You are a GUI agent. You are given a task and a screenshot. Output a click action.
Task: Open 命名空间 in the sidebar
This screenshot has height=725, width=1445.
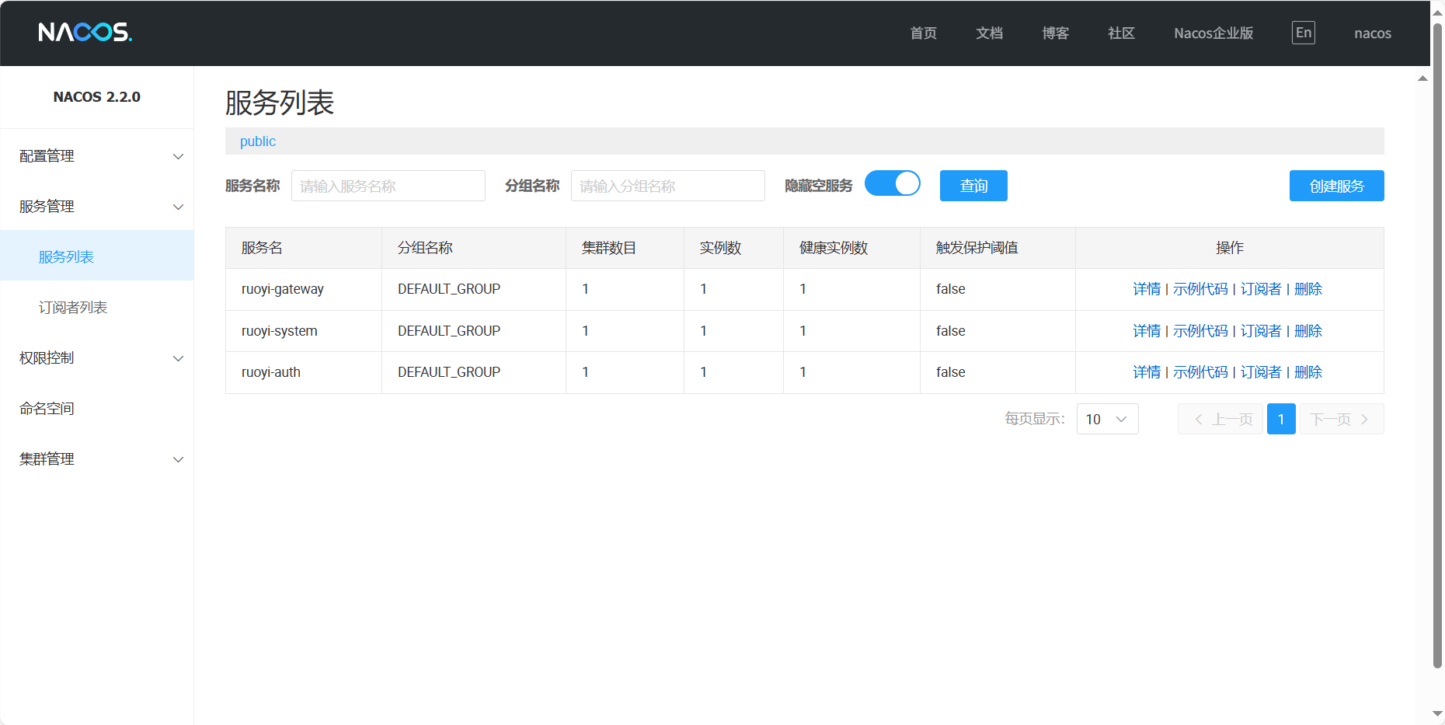[97, 408]
